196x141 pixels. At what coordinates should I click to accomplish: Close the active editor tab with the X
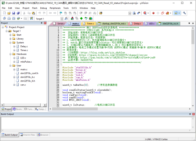pyautogui.click(x=193, y=23)
